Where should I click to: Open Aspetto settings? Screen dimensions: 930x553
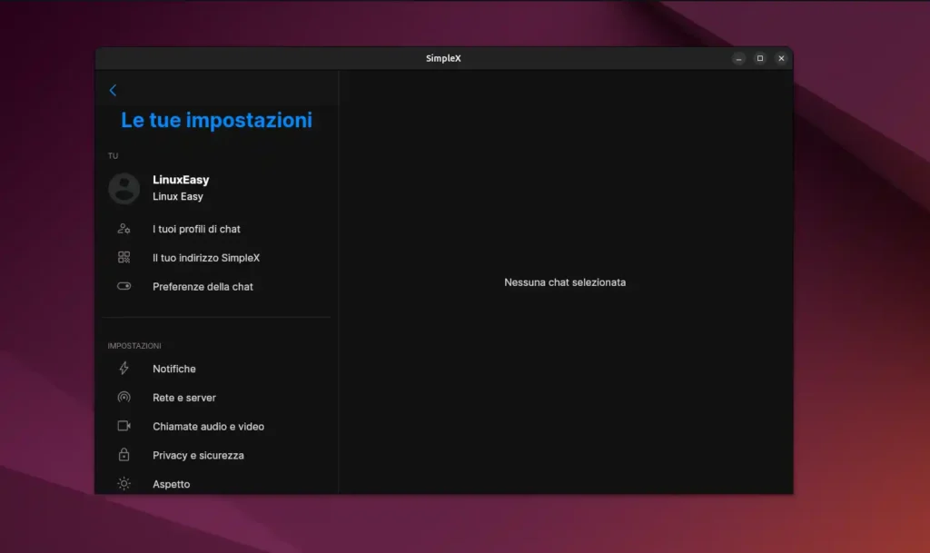coord(171,484)
